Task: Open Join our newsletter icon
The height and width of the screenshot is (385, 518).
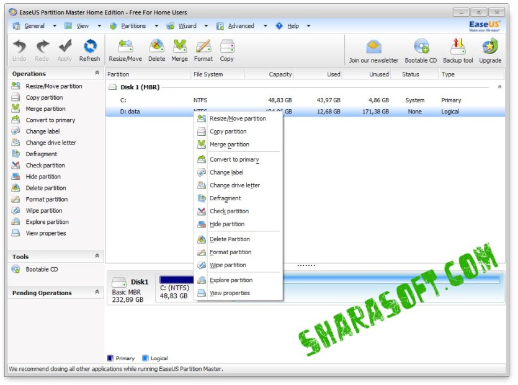Action: tap(373, 47)
